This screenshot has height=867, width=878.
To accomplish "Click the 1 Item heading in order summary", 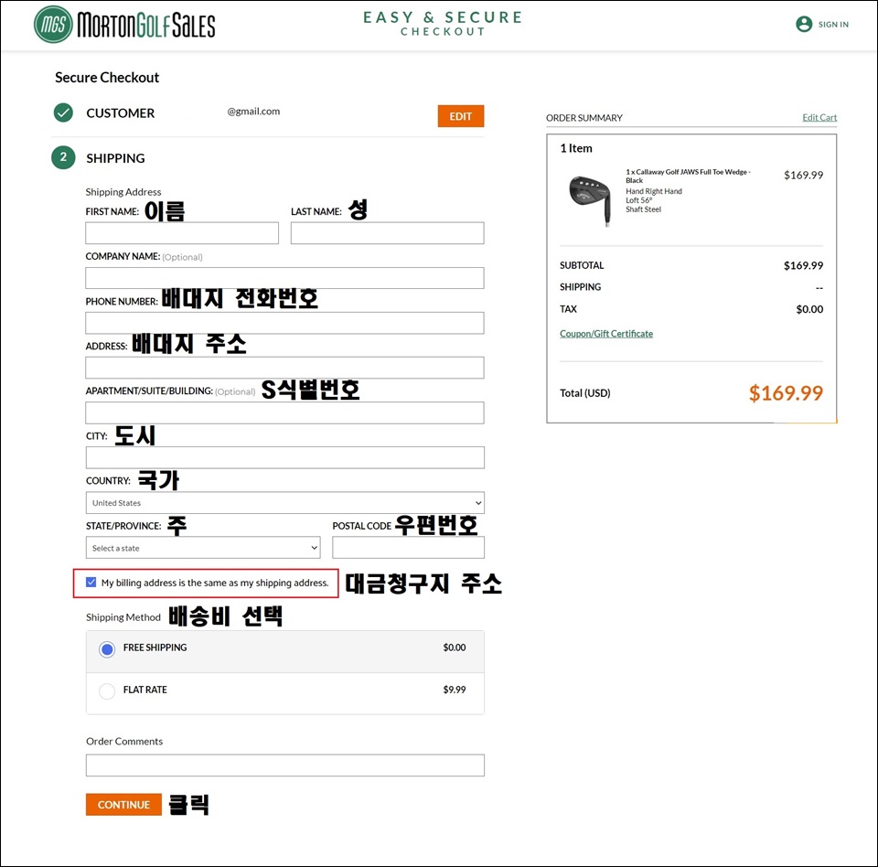I will click(576, 148).
